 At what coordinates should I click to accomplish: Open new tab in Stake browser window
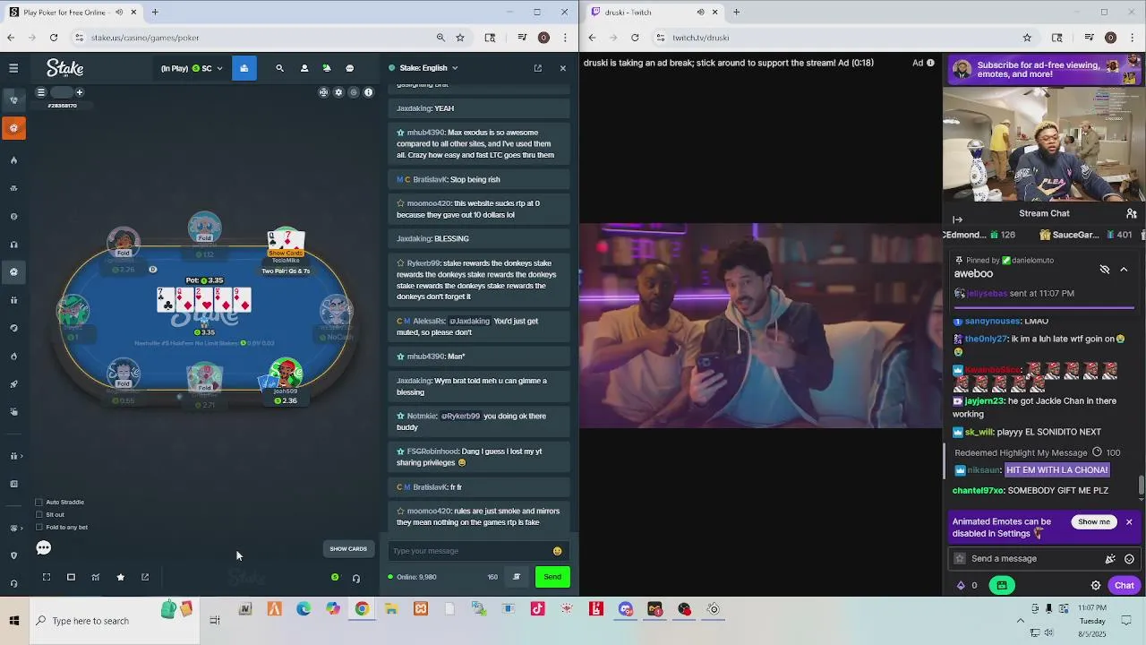[155, 13]
